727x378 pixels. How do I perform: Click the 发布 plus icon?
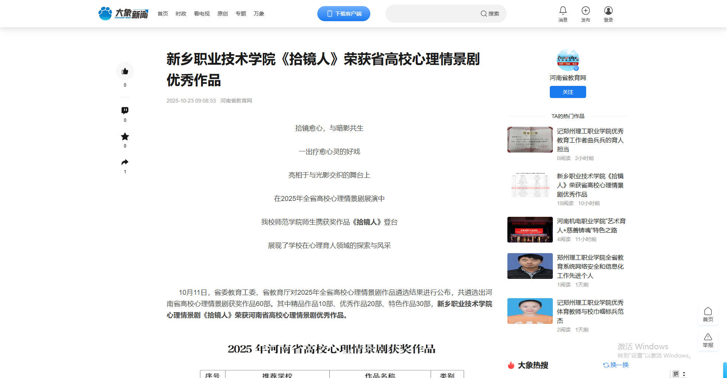coord(585,11)
